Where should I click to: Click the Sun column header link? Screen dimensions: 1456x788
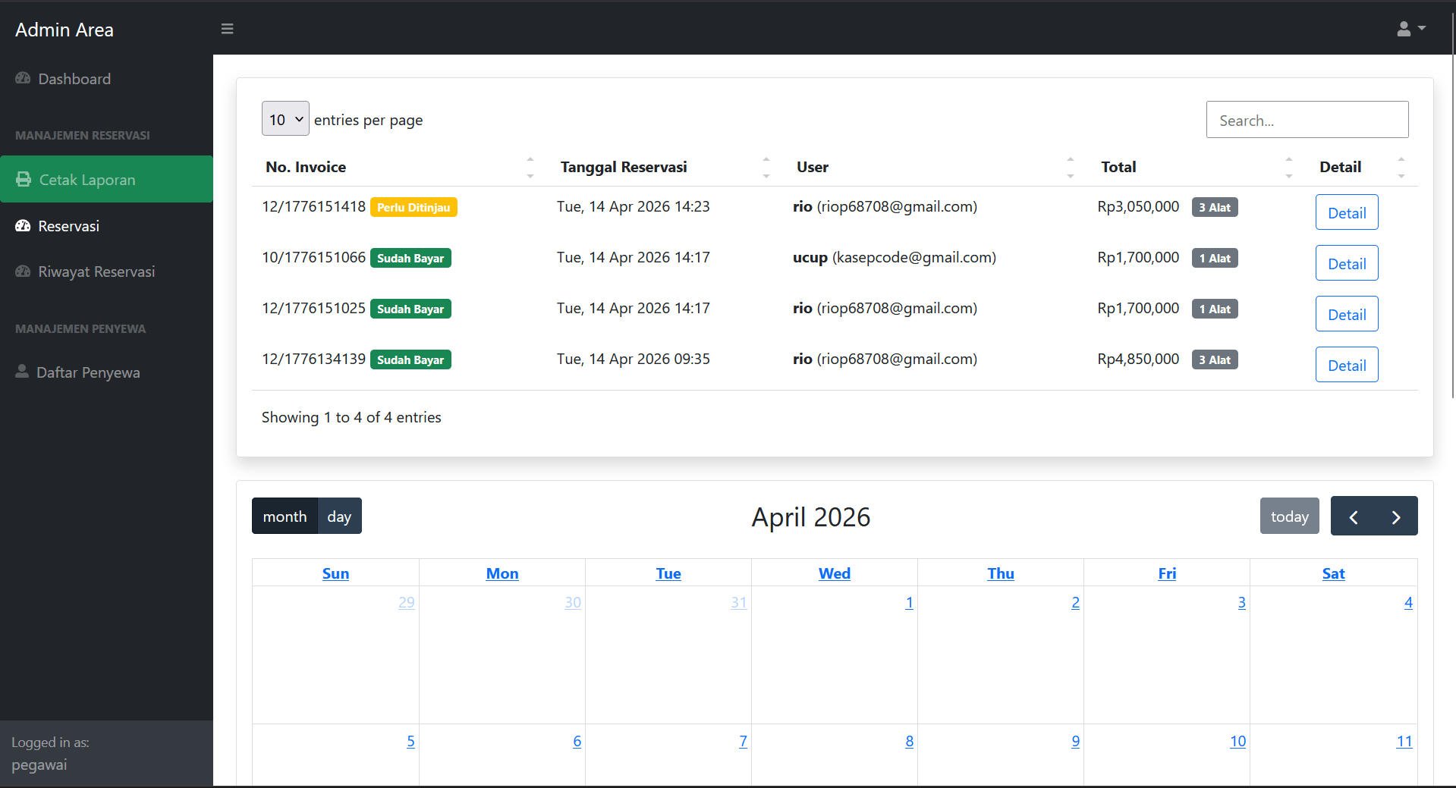click(x=335, y=573)
